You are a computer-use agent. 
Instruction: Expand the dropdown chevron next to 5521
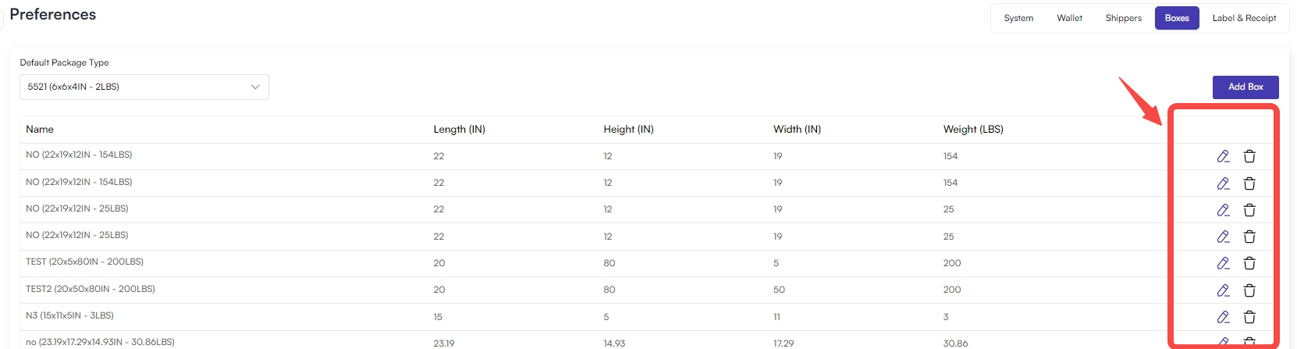(255, 87)
